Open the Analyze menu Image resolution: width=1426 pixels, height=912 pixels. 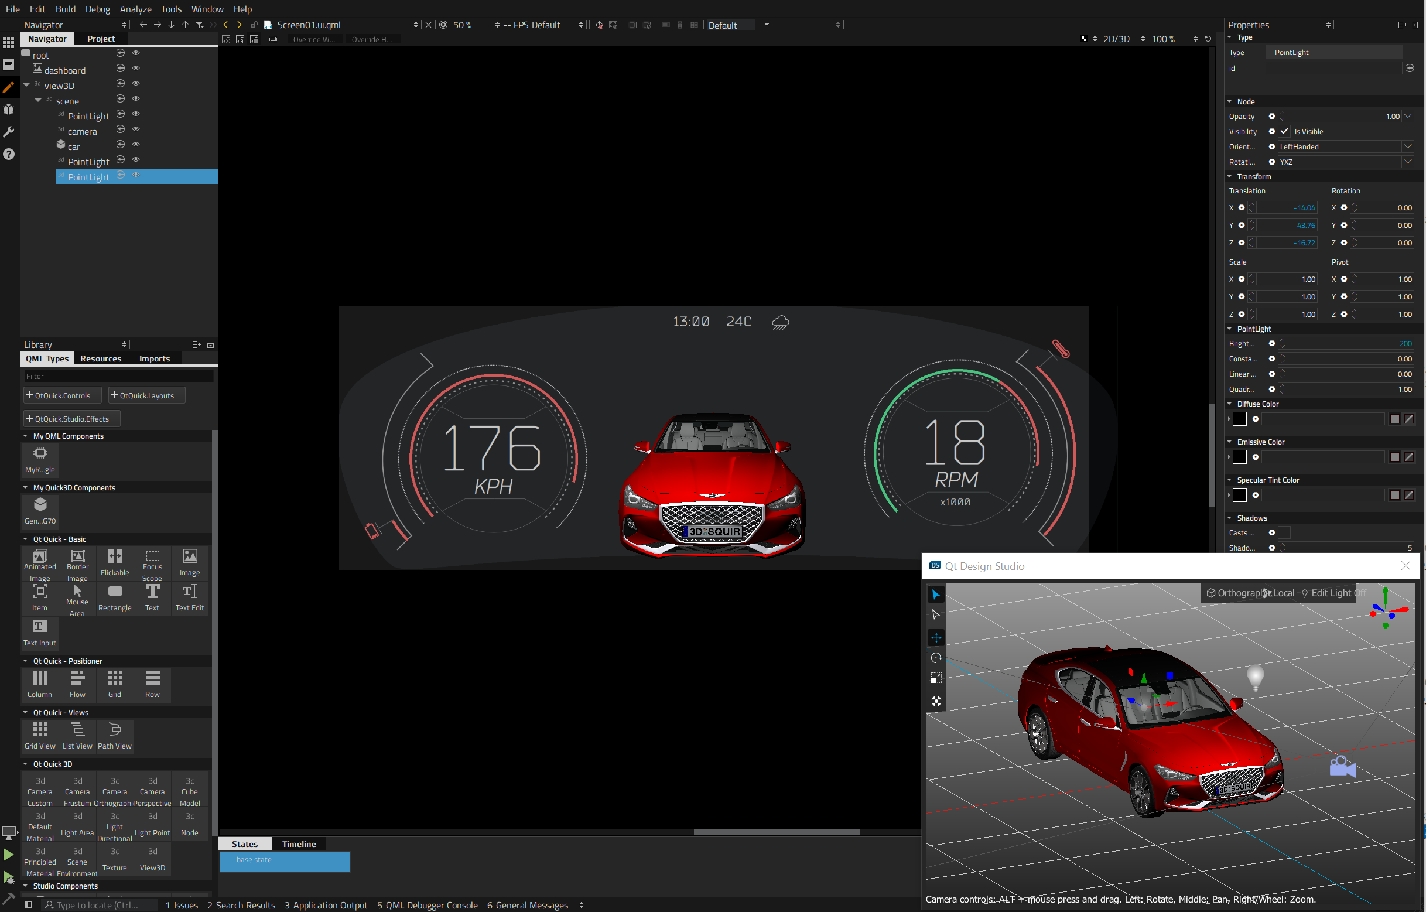136,9
